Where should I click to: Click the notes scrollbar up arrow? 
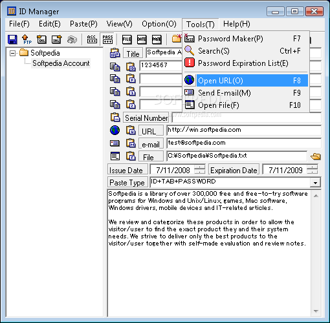(316, 196)
